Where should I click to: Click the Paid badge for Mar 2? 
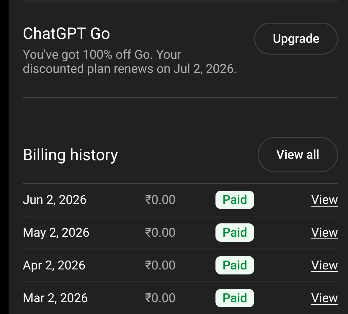pyautogui.click(x=235, y=298)
